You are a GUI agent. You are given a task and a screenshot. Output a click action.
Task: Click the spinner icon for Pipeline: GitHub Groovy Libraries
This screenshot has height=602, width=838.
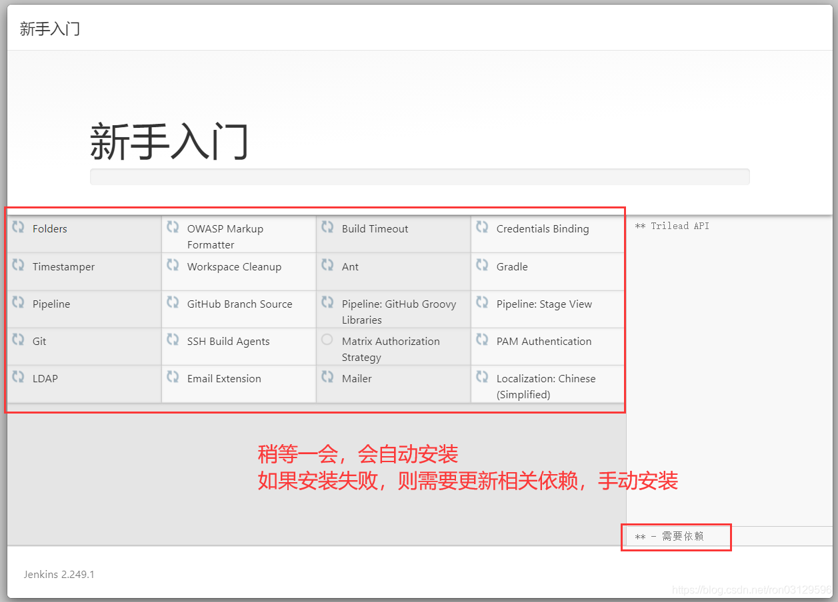tap(327, 302)
